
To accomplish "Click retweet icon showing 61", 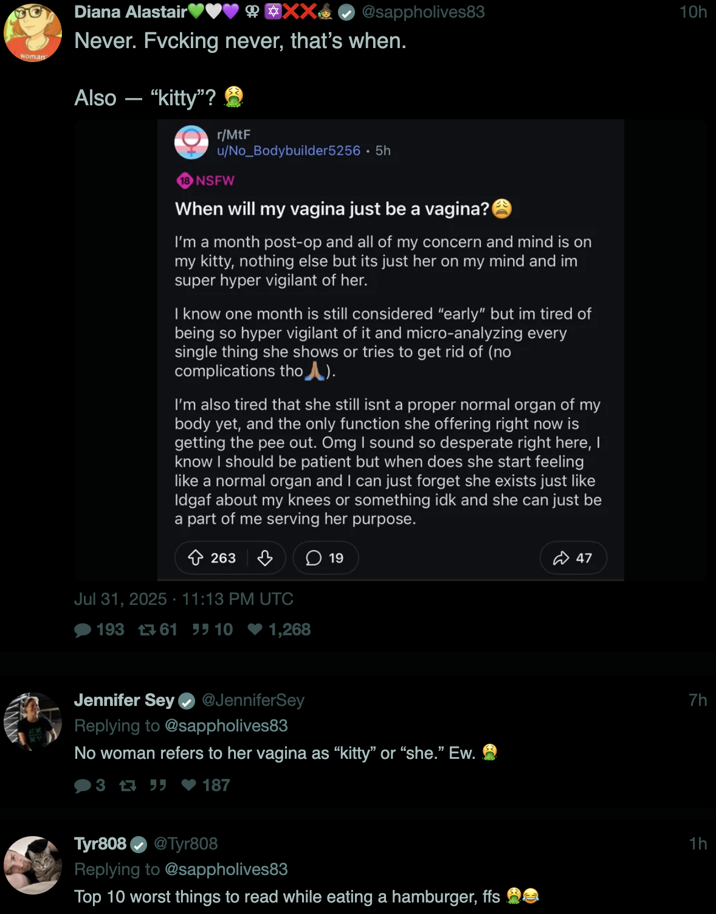I will click(147, 630).
